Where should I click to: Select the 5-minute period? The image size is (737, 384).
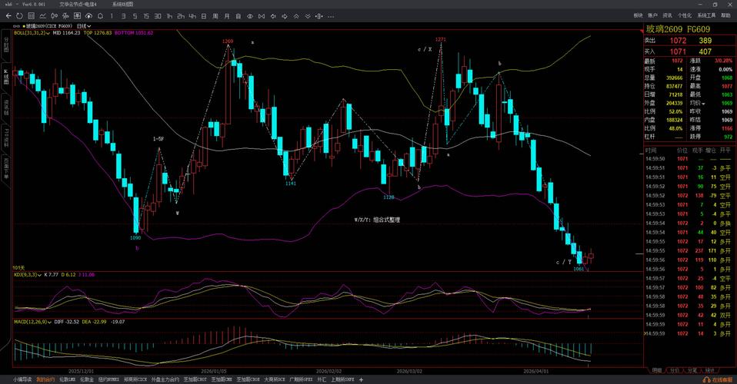[135, 16]
